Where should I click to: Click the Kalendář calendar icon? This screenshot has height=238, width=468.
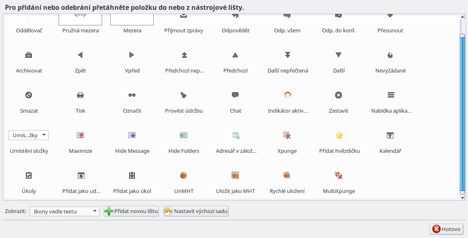(390, 136)
